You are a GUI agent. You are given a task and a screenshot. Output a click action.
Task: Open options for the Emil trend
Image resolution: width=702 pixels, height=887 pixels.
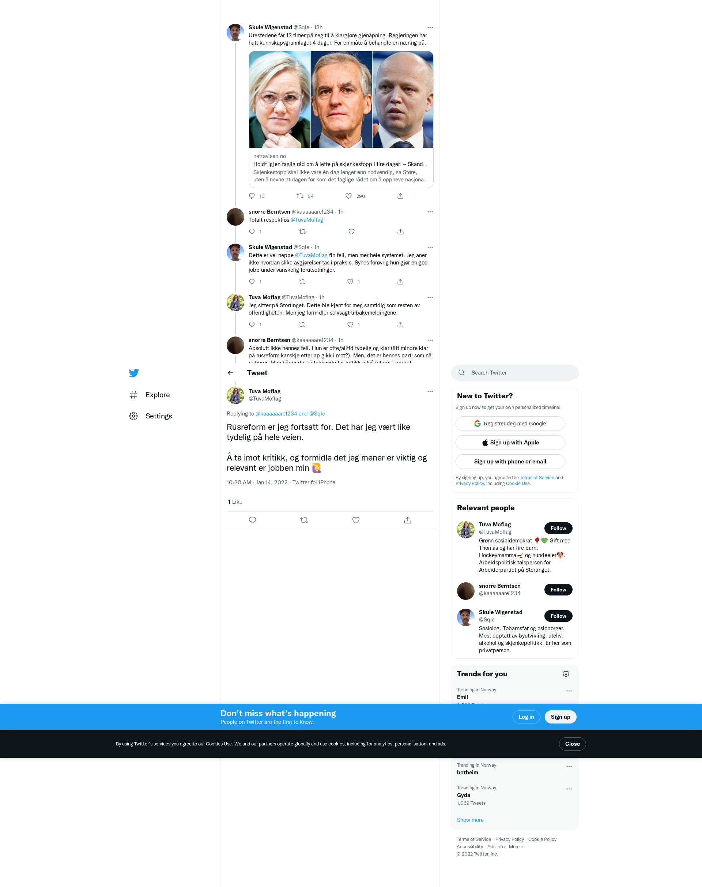click(x=569, y=691)
